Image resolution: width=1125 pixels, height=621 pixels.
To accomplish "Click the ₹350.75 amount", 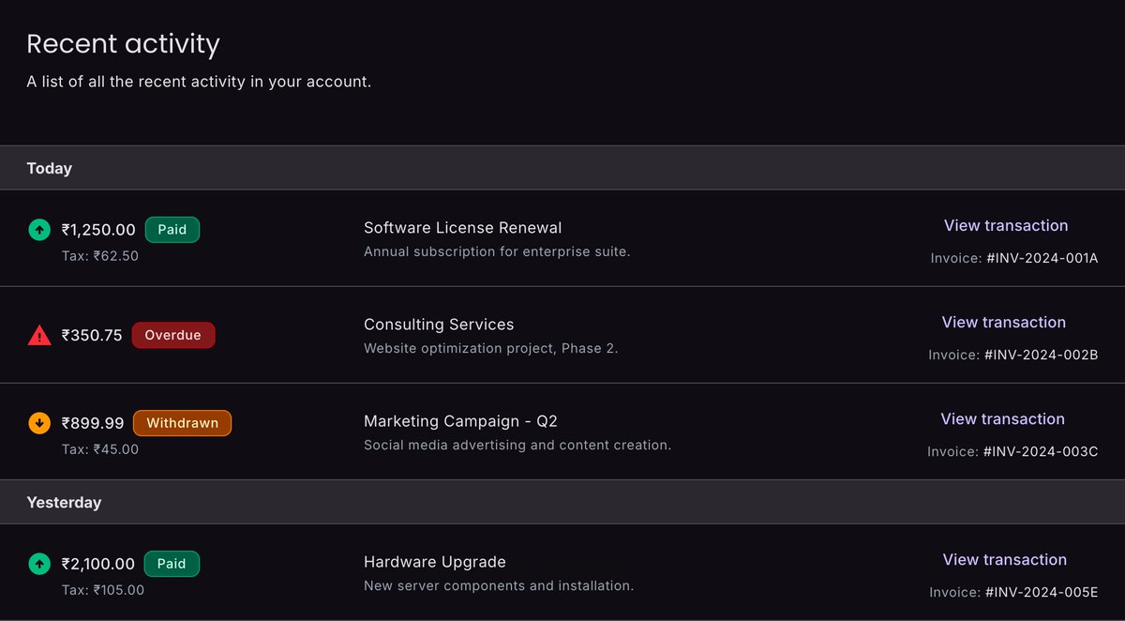I will pos(92,335).
